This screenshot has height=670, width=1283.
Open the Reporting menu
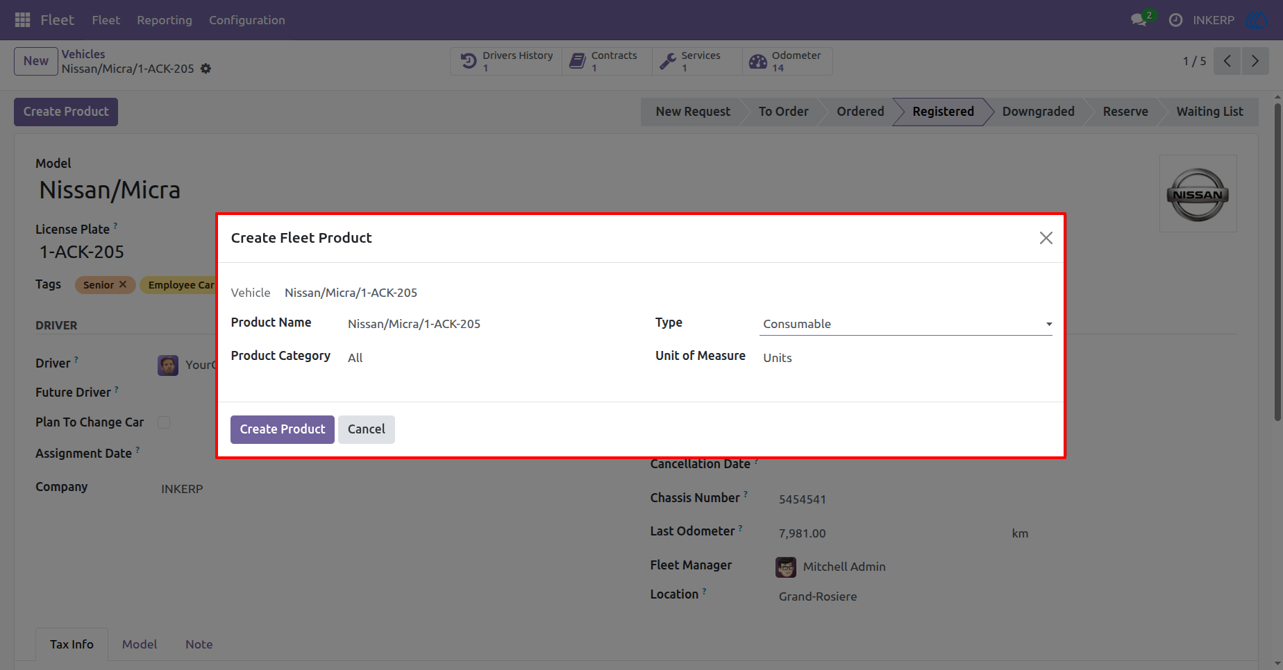point(165,20)
